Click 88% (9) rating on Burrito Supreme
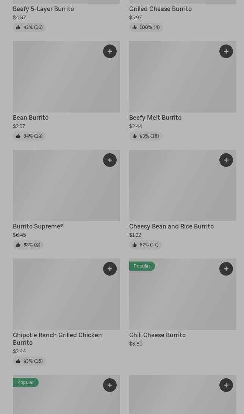This screenshot has width=244, height=414. point(28,245)
